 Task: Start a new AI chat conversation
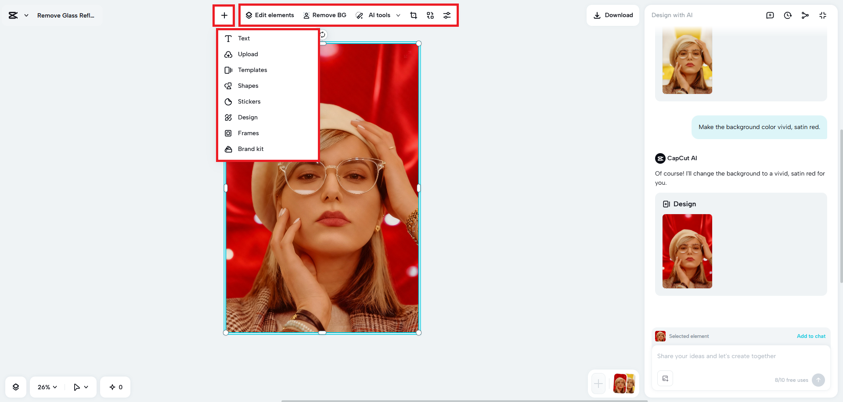click(770, 15)
